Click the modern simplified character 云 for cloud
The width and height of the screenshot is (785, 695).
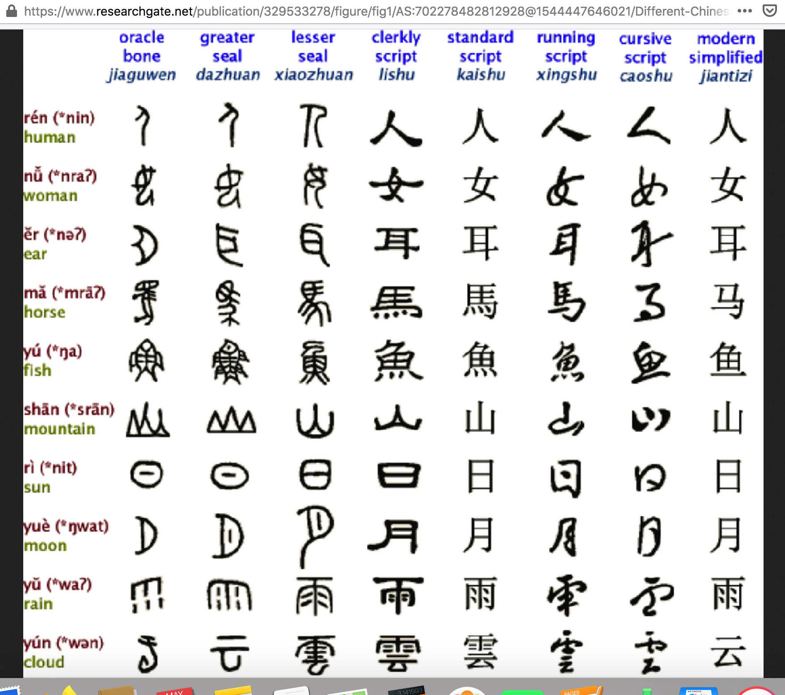click(728, 652)
